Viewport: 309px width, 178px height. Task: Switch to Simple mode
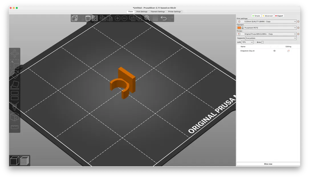256,16
